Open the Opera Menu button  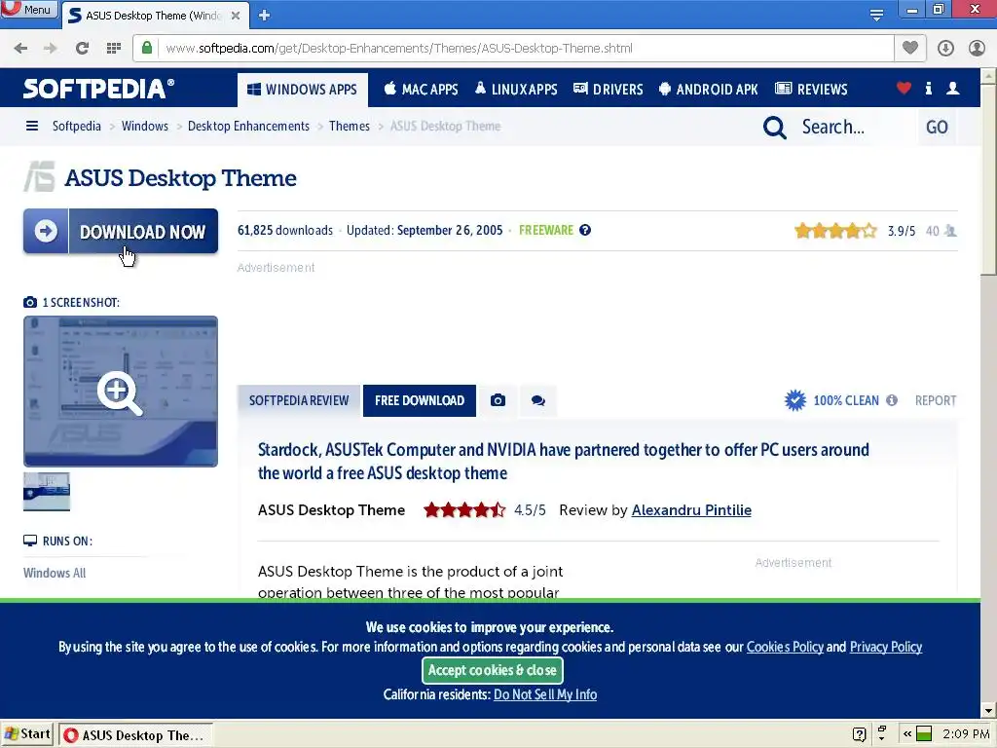[28, 10]
